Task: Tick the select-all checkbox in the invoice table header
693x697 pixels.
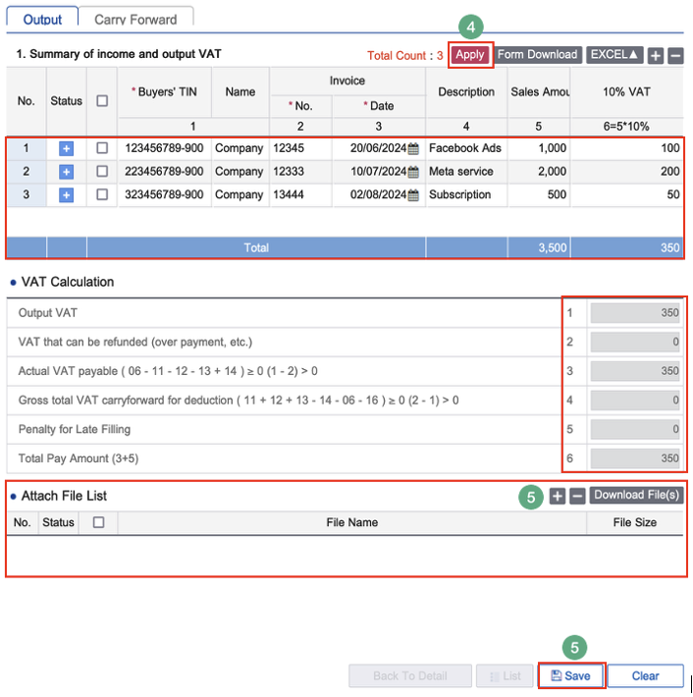Action: 102,101
